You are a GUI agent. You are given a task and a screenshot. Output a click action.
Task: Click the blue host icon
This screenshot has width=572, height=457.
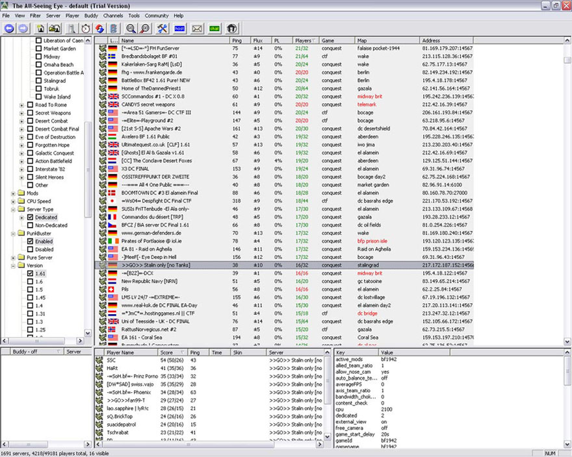click(180, 28)
